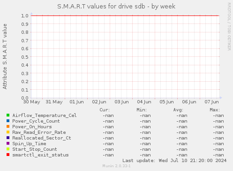Click the 03 Jun x-axis date label
Image resolution: width=233 pixels, height=171 pixels.
point(121,102)
